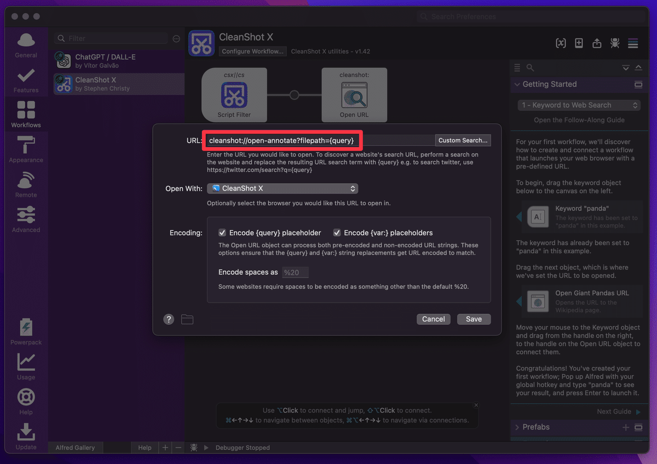The height and width of the screenshot is (464, 657).
Task: Click the debugger play triangle icon
Action: pos(206,448)
